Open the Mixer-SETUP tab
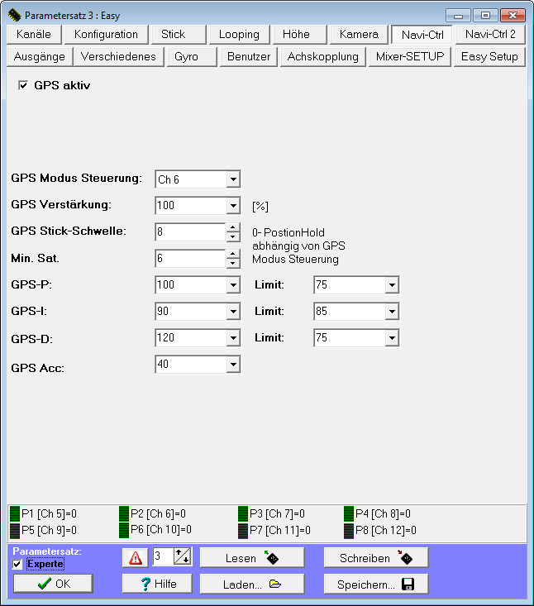The height and width of the screenshot is (606, 534). (409, 56)
